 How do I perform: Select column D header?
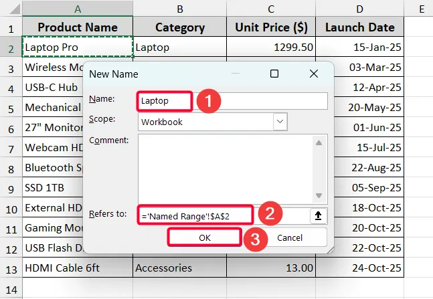(x=359, y=9)
